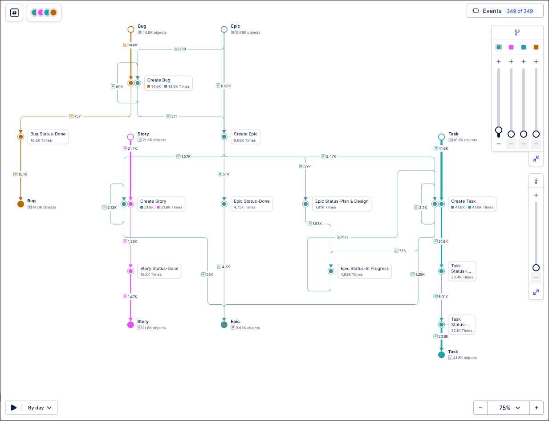
Task: Toggle the magenta Story object type swatch
Action: [x=511, y=47]
